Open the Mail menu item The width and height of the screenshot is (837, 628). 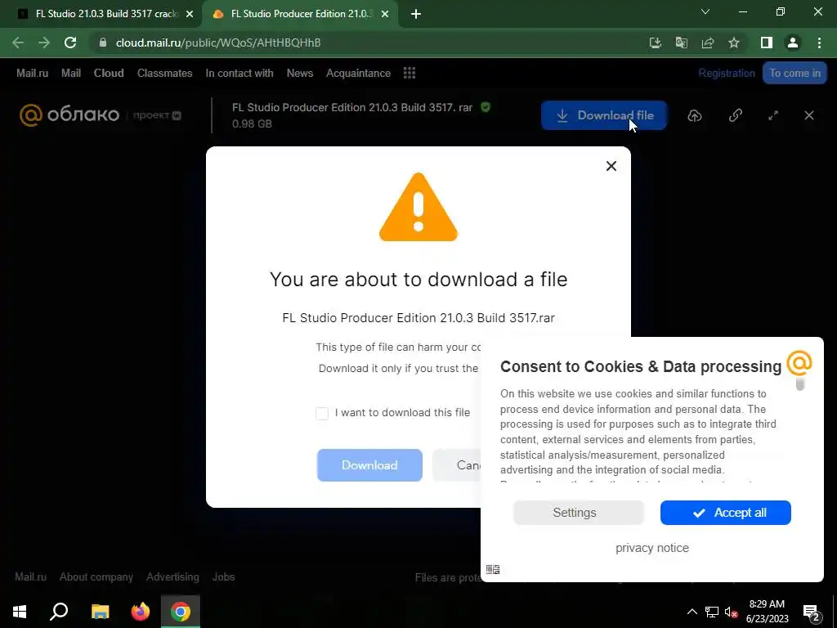71,73
